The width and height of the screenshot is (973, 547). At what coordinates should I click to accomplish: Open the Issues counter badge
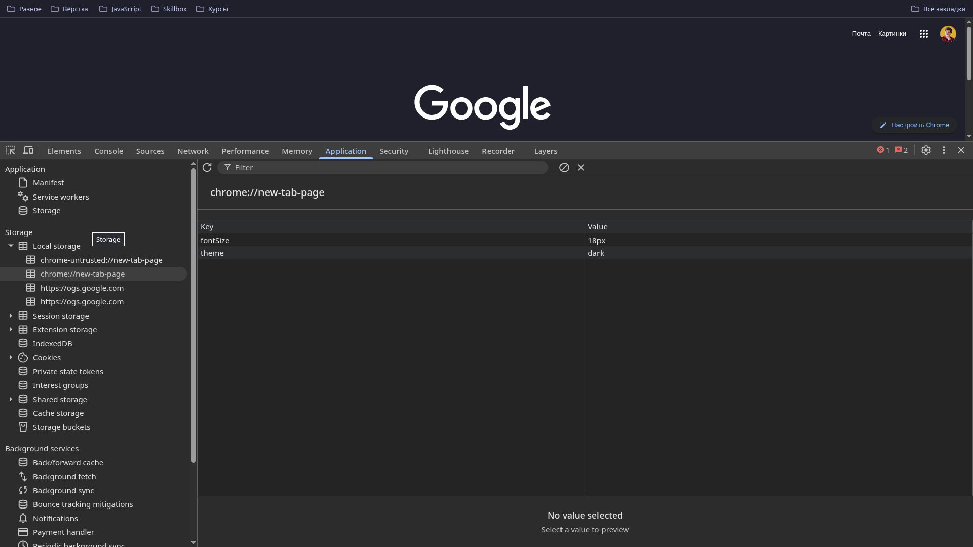tap(901, 150)
